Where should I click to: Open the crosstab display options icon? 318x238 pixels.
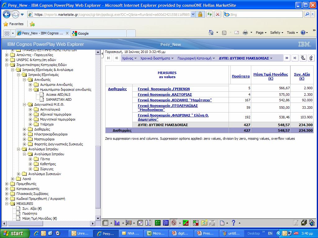pos(105,223)
